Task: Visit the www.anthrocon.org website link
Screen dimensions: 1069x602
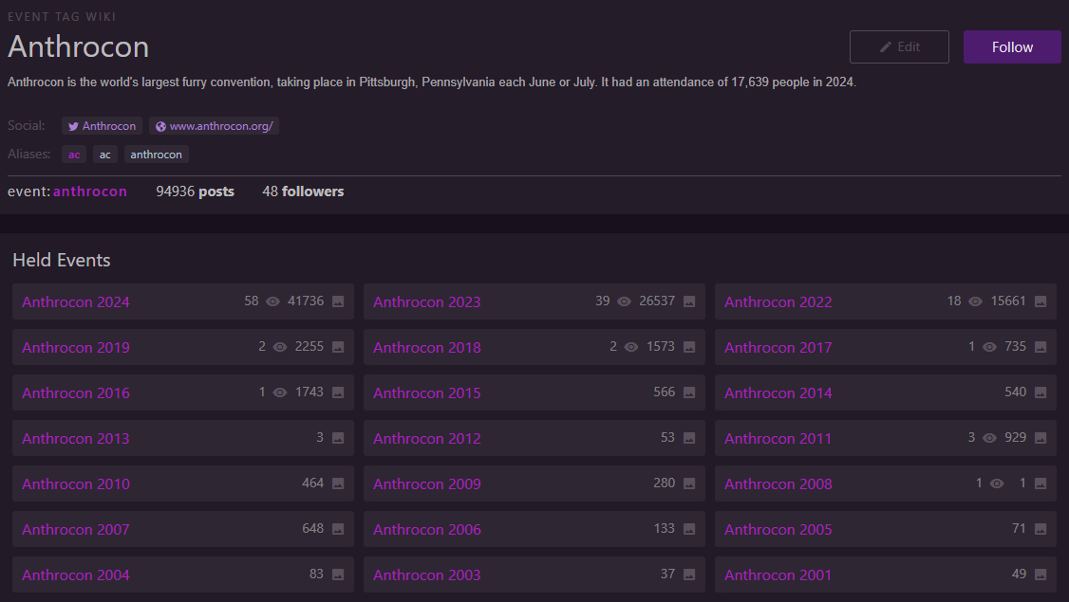Action: pyautogui.click(x=214, y=126)
